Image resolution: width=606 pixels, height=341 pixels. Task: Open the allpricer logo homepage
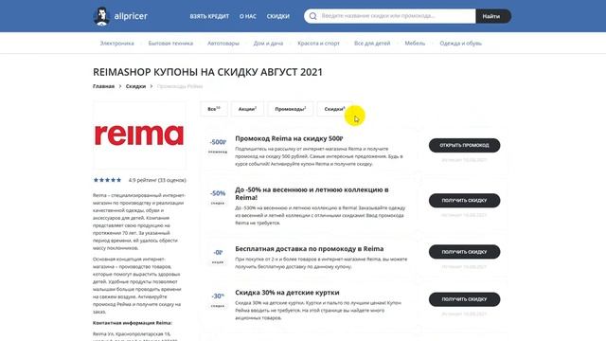coord(120,16)
